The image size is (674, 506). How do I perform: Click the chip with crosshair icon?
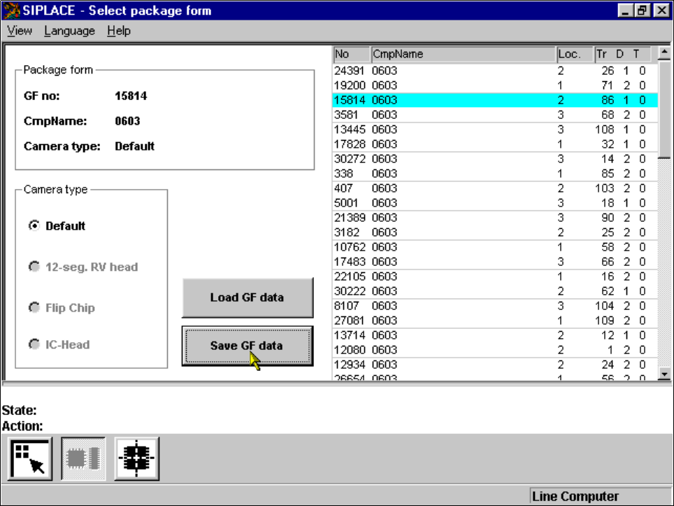point(137,458)
